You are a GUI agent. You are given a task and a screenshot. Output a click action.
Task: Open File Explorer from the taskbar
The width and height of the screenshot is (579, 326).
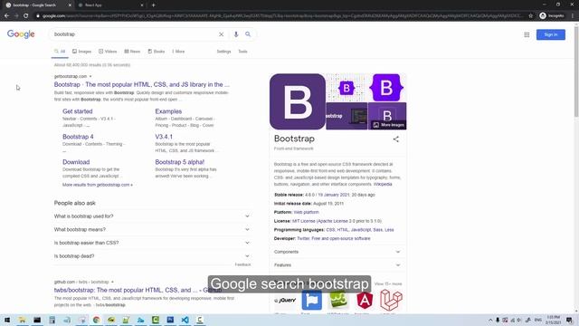pyautogui.click(x=22, y=320)
